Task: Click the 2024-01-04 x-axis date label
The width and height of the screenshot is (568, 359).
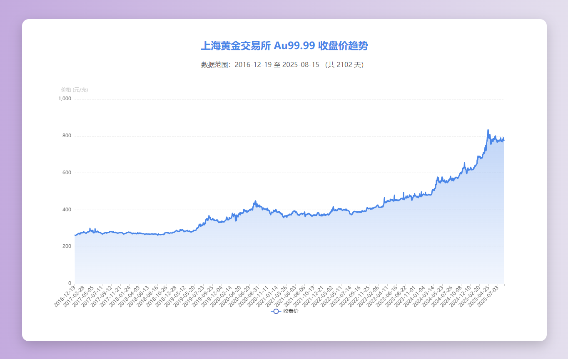Action: point(414,296)
